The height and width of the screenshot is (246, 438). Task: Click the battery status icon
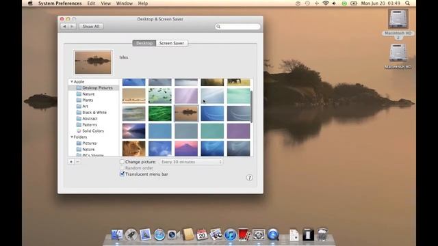point(354,3)
